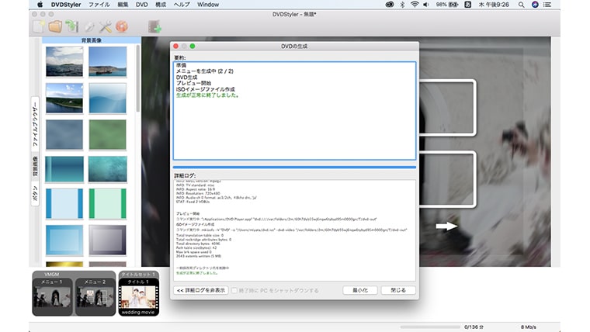Click the green success message in summary
Viewport: 590px width, 332px height.
[207, 95]
